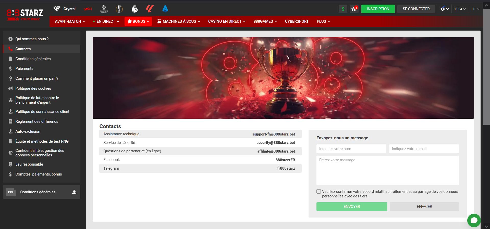This screenshot has width=490, height=229.
Task: Open the CYBERSPORT tab
Action: [x=297, y=21]
